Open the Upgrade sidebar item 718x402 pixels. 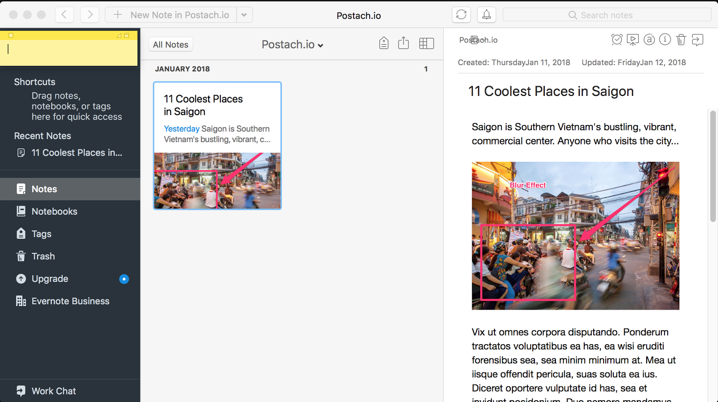tap(70, 279)
